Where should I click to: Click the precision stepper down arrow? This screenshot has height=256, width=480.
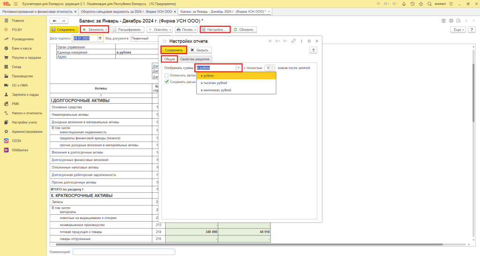click(272, 69)
